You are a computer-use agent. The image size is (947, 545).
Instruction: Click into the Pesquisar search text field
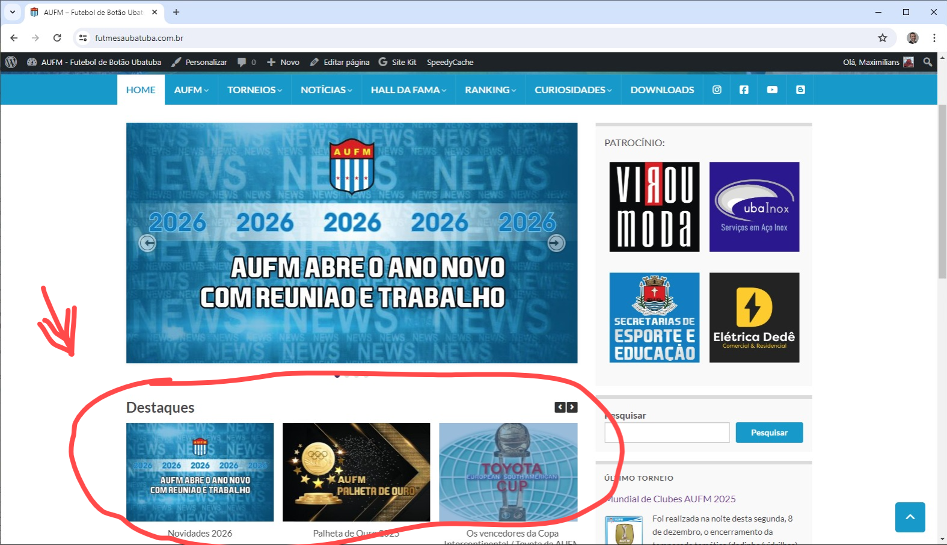tap(667, 433)
